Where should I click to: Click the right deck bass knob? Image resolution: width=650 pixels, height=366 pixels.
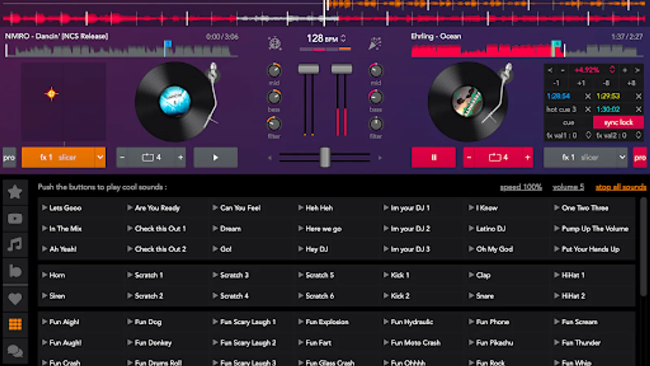point(375,97)
